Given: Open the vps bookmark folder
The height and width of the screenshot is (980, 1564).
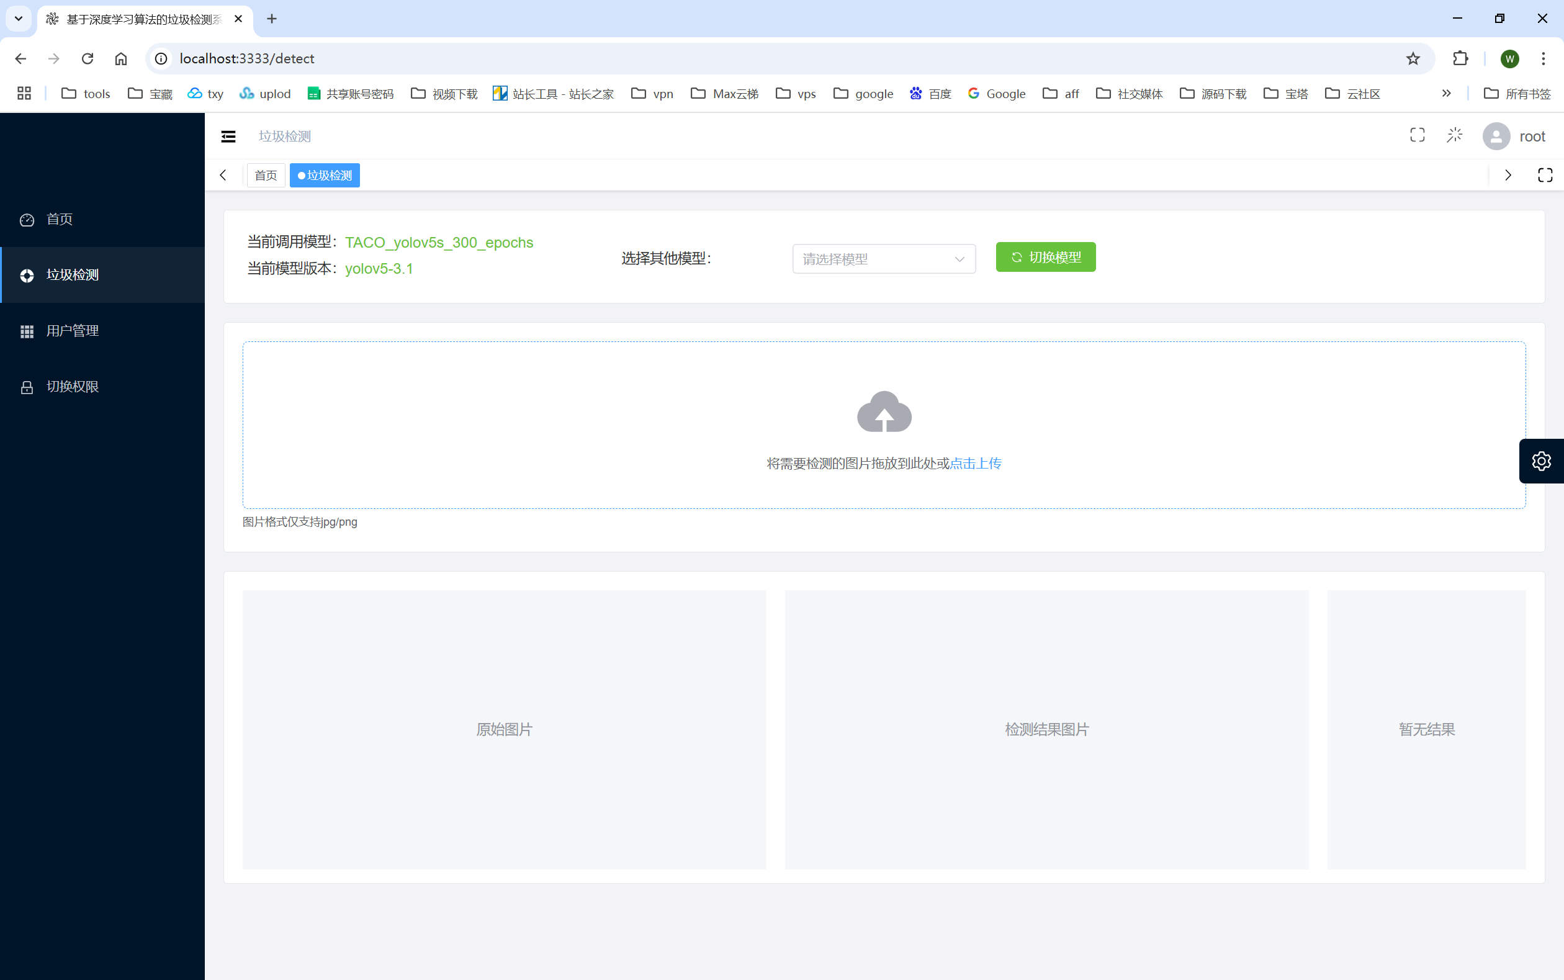Looking at the screenshot, I should (x=795, y=93).
